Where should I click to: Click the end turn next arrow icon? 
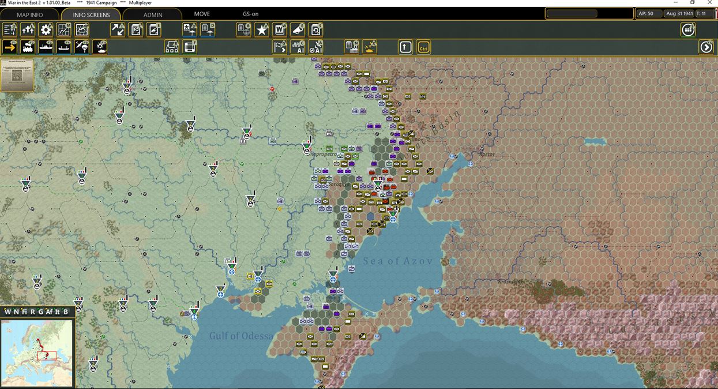706,47
